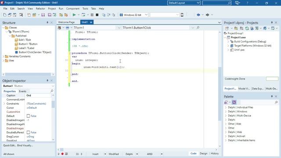
Task: Expand the Unit1.pas project node
Action: click(228, 50)
